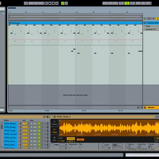Click the arrangement position field in the transport
The height and width of the screenshot is (159, 159).
(36, 3)
